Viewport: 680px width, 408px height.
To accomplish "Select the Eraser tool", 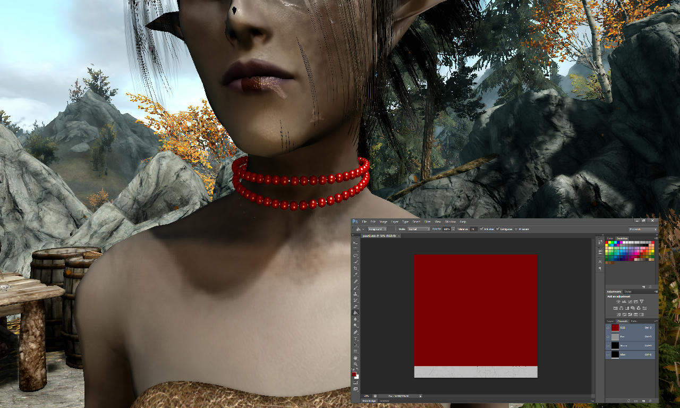I will pyautogui.click(x=355, y=307).
